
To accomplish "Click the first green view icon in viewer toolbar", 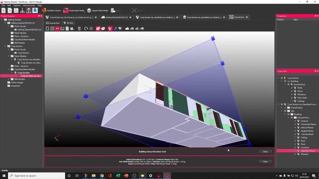I will [x=47, y=29].
